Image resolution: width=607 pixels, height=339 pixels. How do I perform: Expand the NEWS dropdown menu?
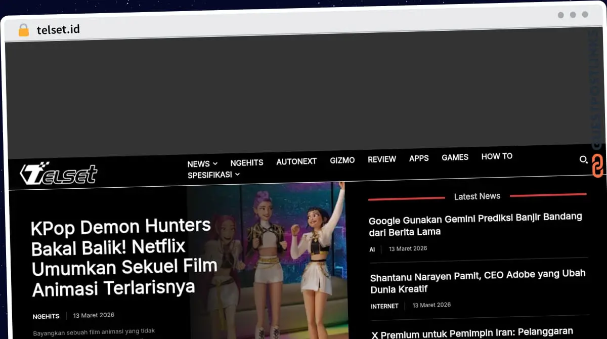(202, 164)
